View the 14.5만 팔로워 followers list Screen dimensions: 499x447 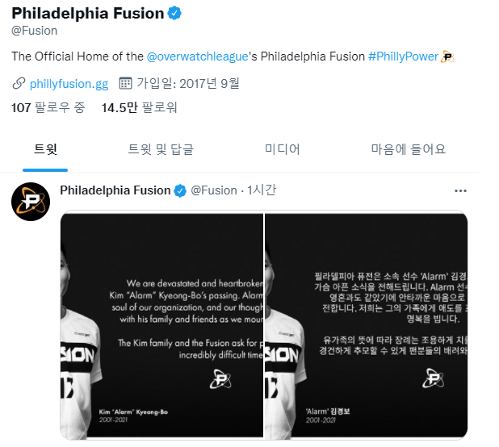pos(139,107)
